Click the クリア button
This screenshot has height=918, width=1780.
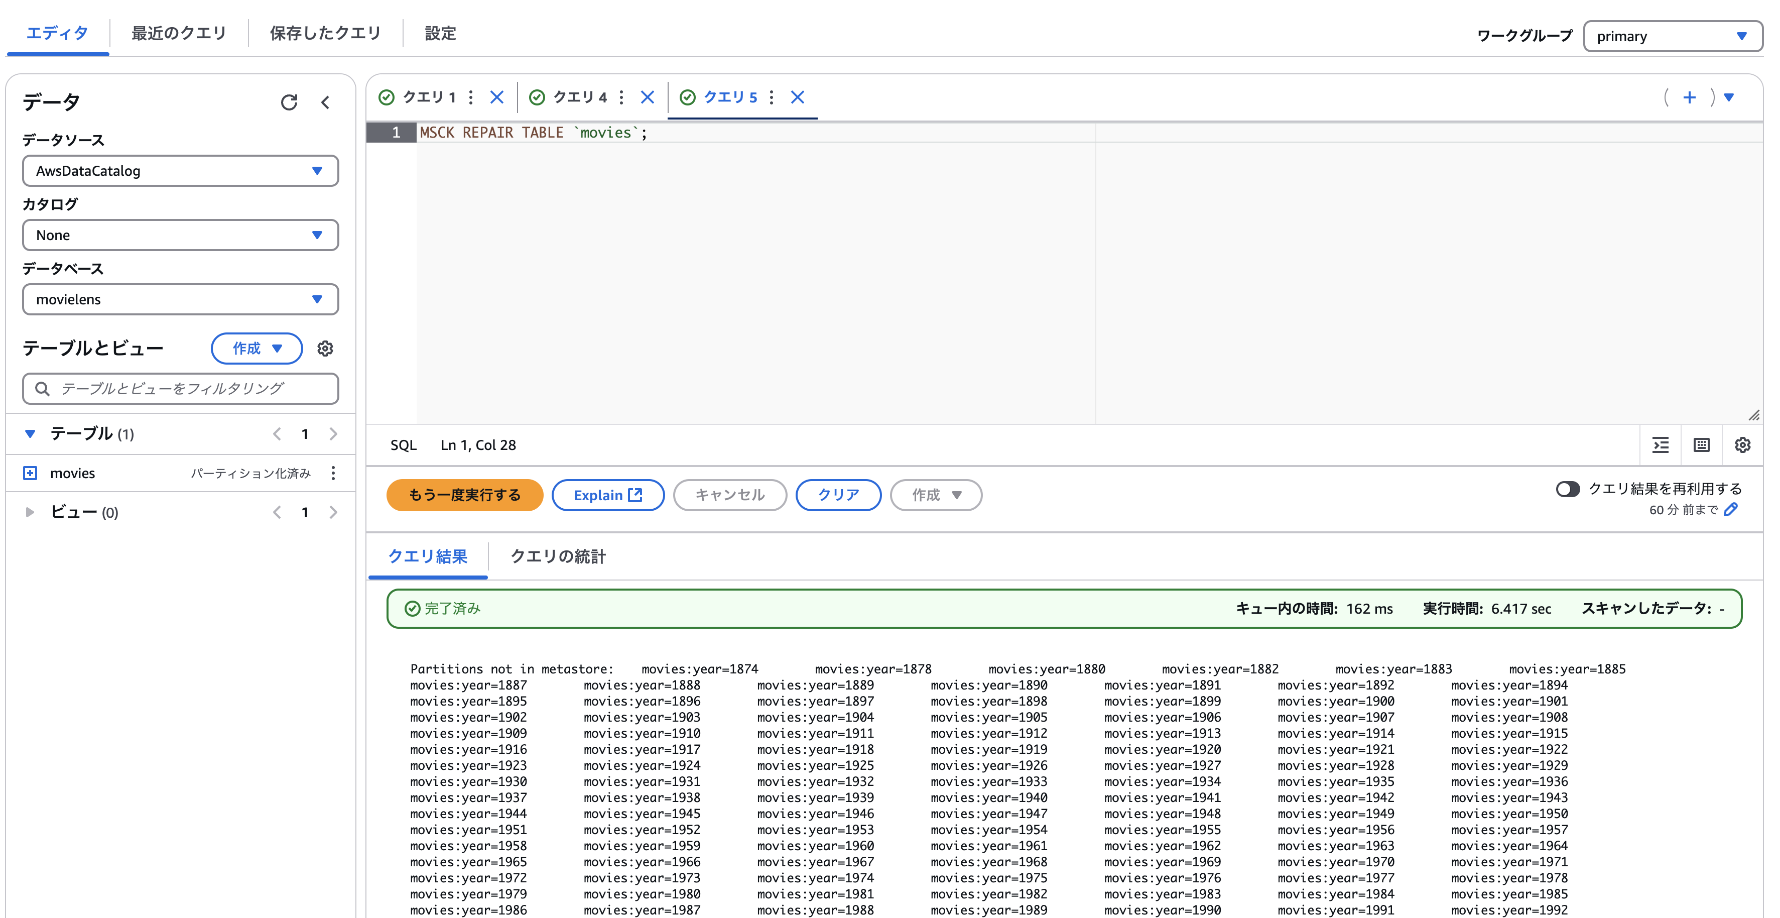(838, 495)
